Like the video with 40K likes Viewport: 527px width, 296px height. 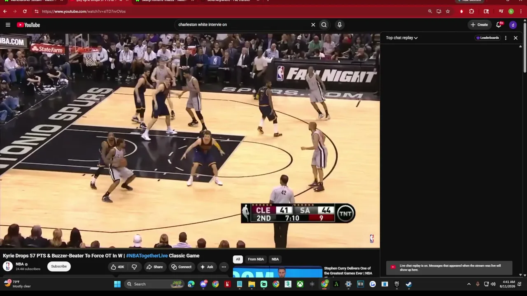pyautogui.click(x=117, y=267)
